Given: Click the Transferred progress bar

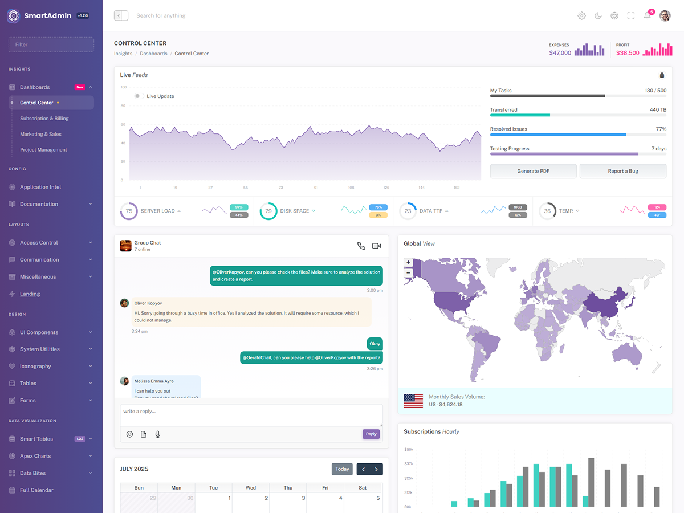Looking at the screenshot, I should (578, 115).
